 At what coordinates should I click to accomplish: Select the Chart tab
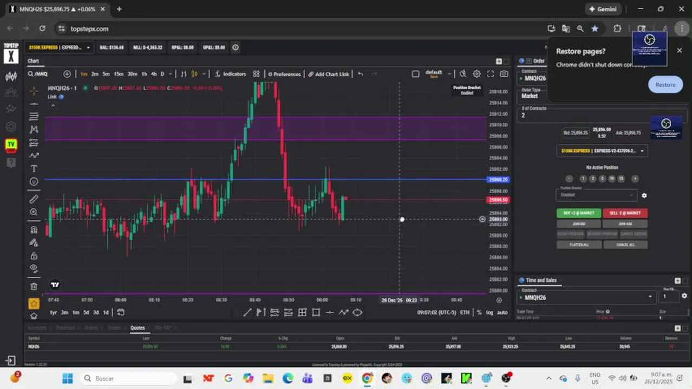34,61
